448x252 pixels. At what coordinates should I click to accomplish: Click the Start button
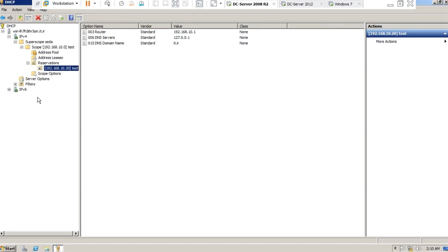(x=8, y=248)
